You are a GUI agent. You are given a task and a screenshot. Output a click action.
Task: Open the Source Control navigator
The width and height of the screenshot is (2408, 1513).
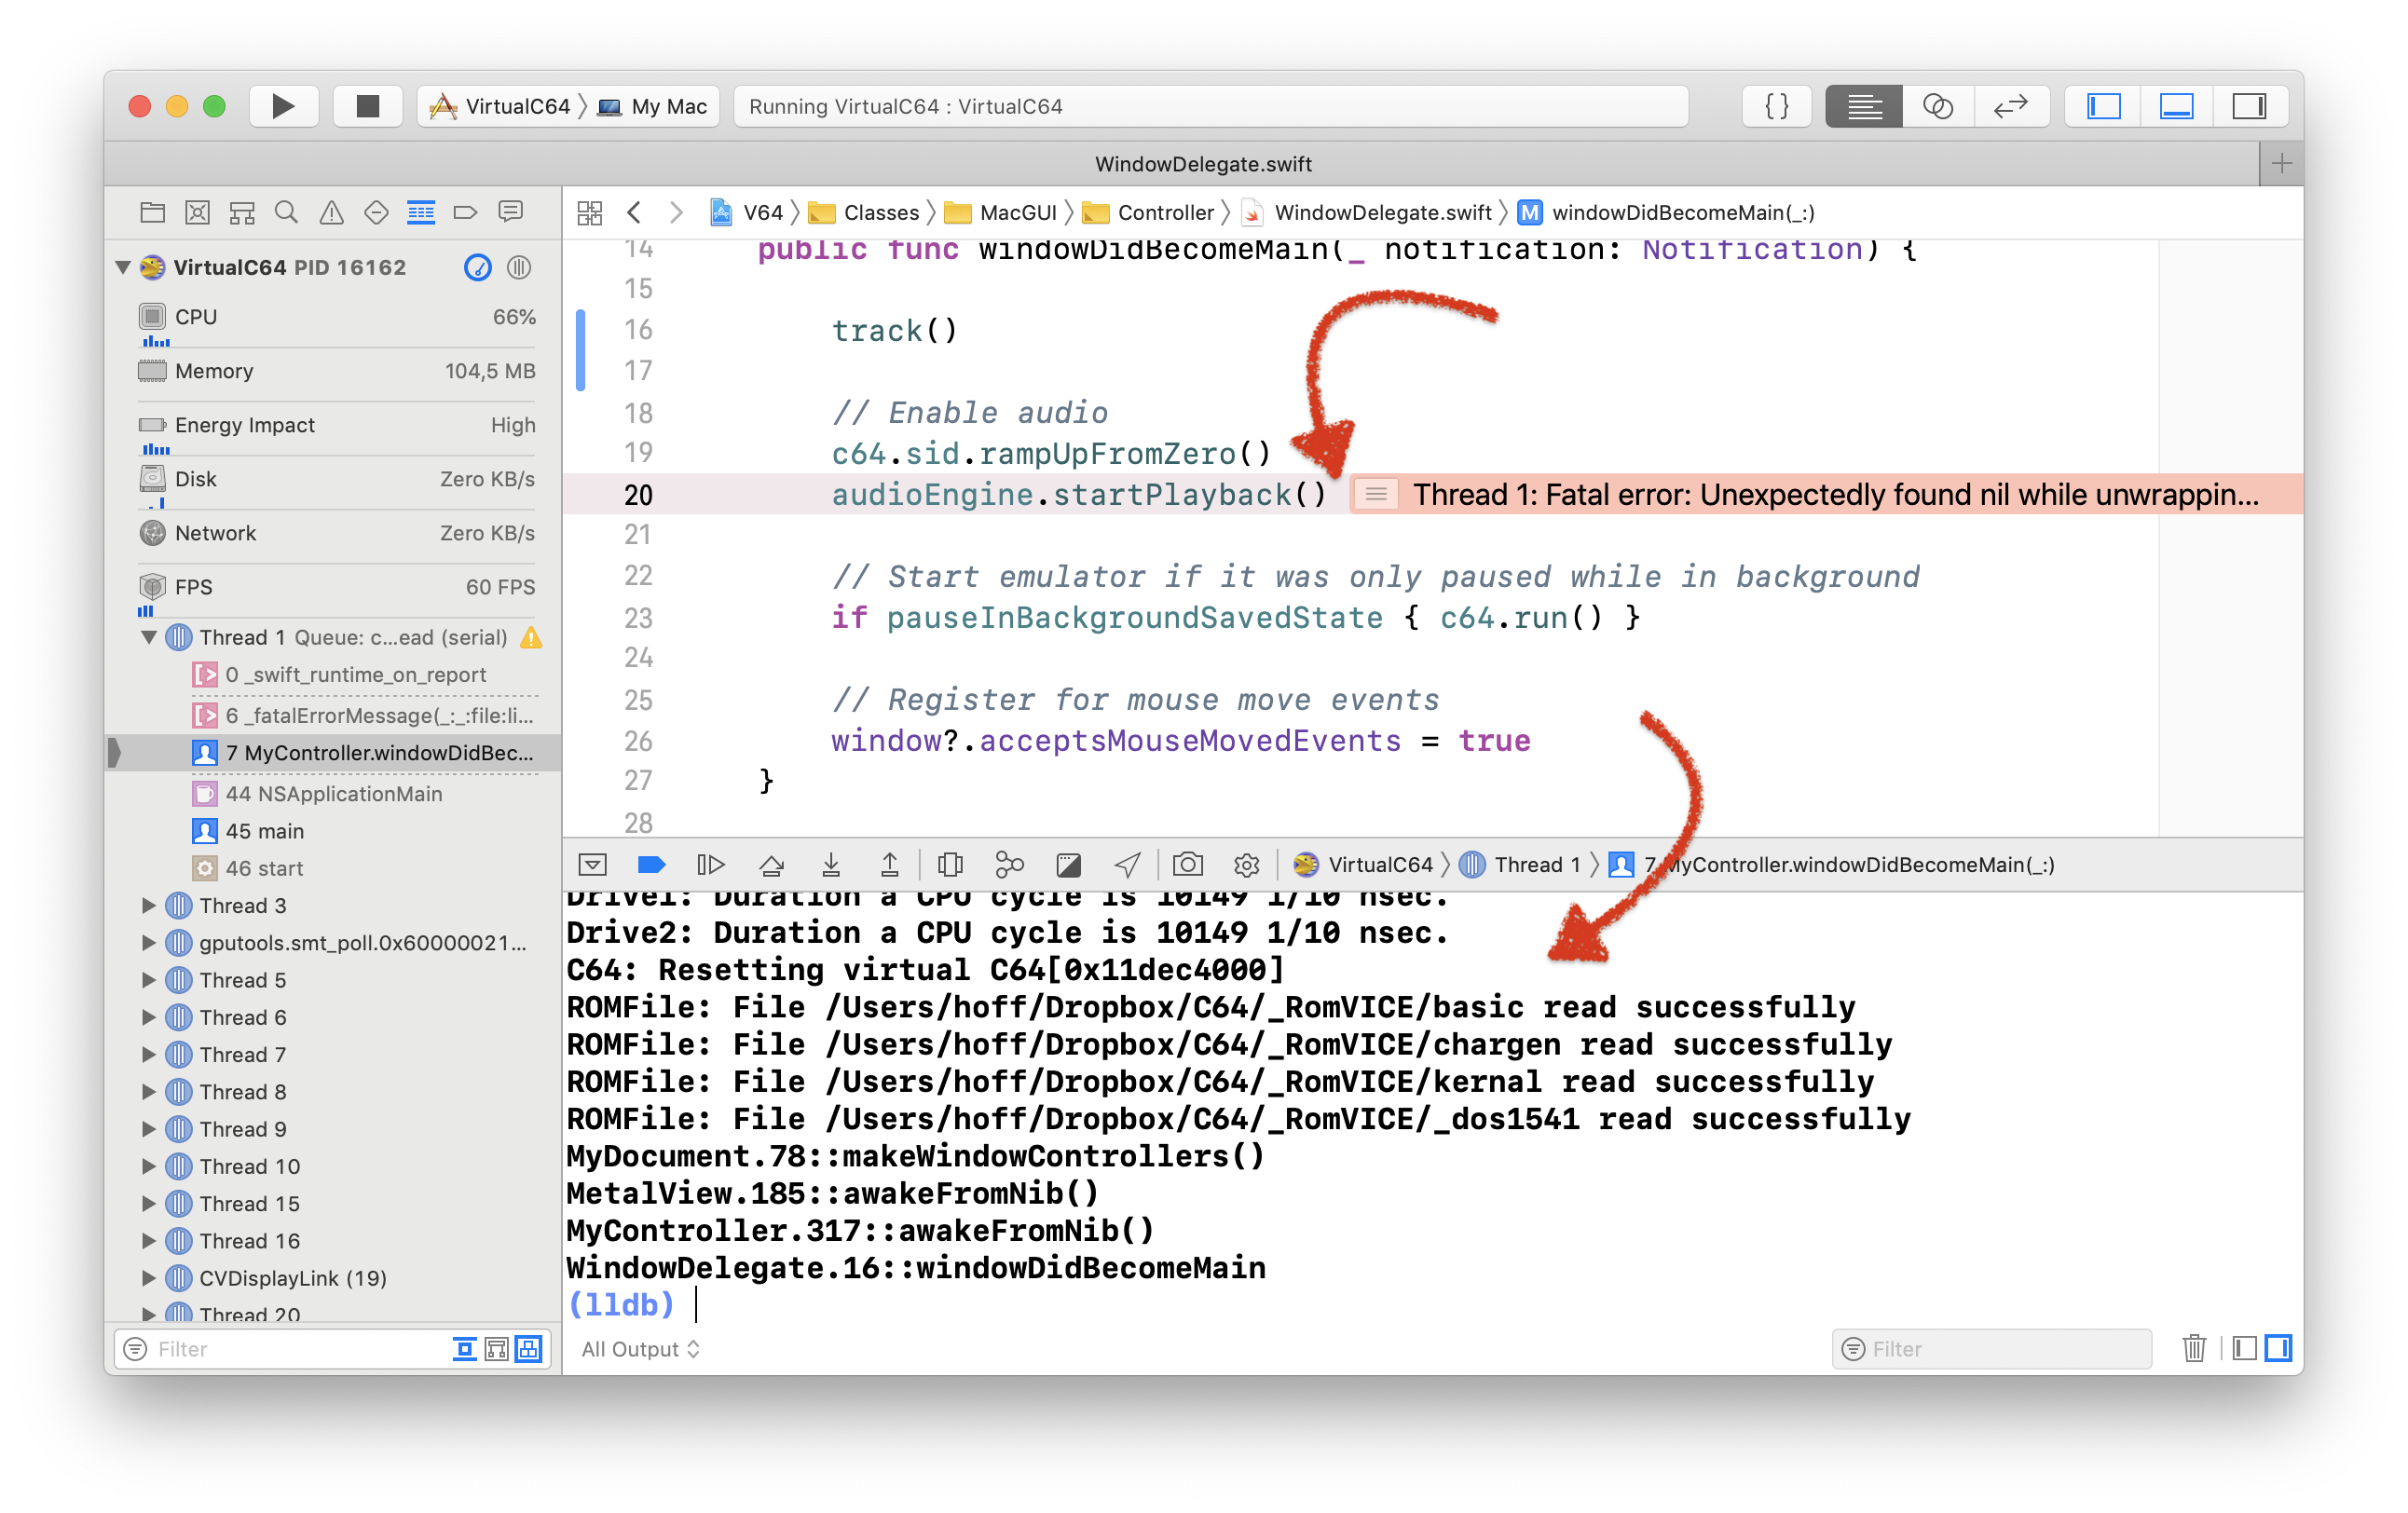[x=198, y=212]
